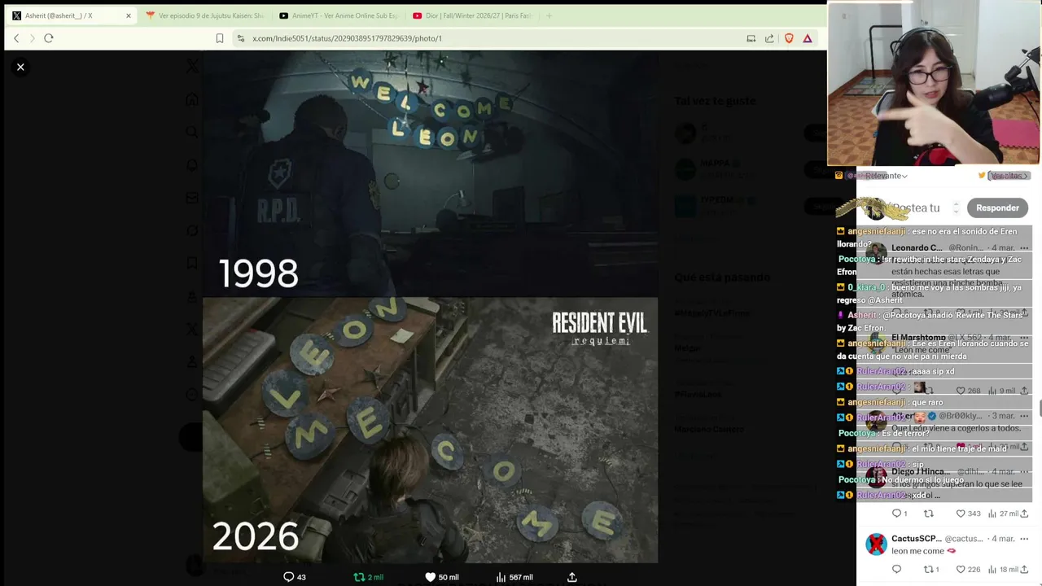Click the reply icon showing 43 comments
The width and height of the screenshot is (1042, 586).
294,577
